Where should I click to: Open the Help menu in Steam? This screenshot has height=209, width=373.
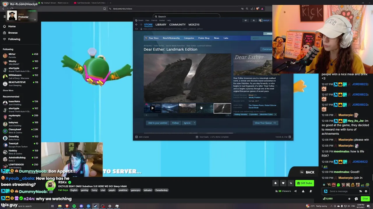click(169, 20)
